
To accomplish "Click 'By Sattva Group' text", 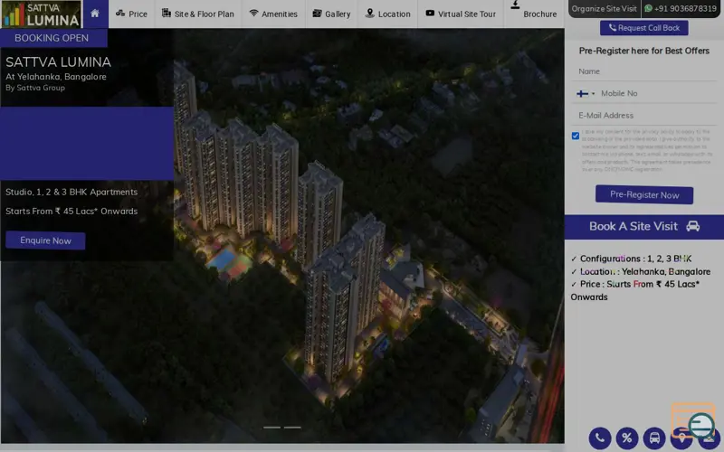I will coord(35,88).
